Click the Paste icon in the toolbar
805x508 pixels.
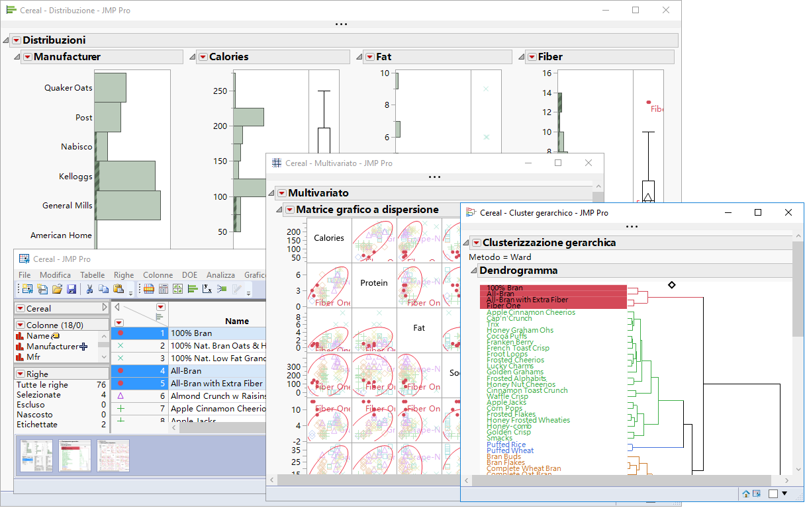point(119,288)
